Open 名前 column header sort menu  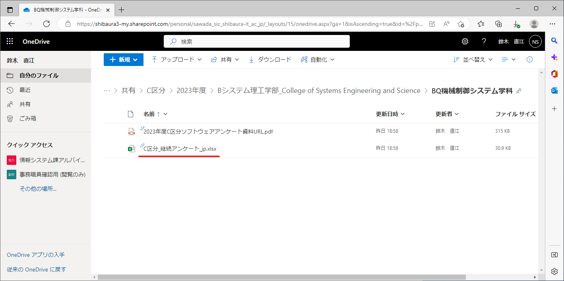click(155, 114)
